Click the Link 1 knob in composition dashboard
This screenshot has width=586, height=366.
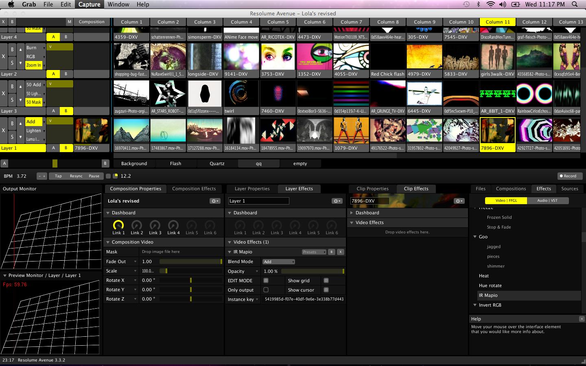coord(118,225)
